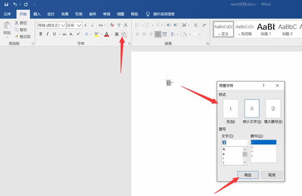Viewport: 302px width, 196px height.
Task: Click the Redo/Repeat icon
Action: 26,4
